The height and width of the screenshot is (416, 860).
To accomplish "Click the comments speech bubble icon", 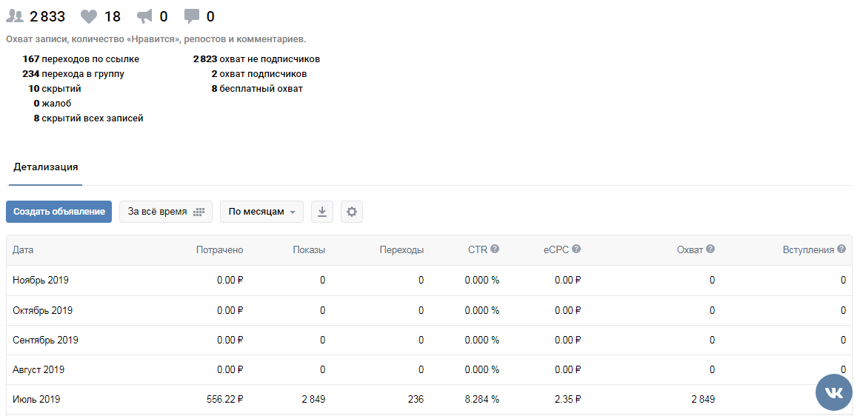I will pos(191,17).
